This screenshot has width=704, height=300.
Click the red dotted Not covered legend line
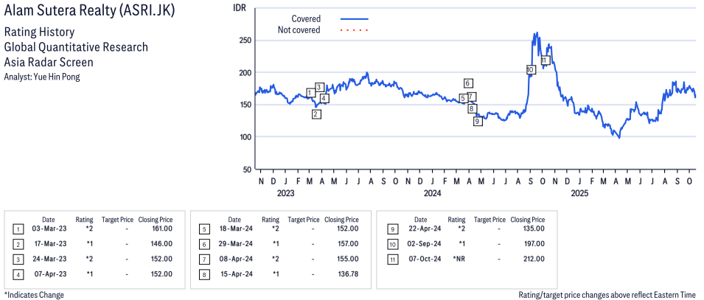pos(355,30)
